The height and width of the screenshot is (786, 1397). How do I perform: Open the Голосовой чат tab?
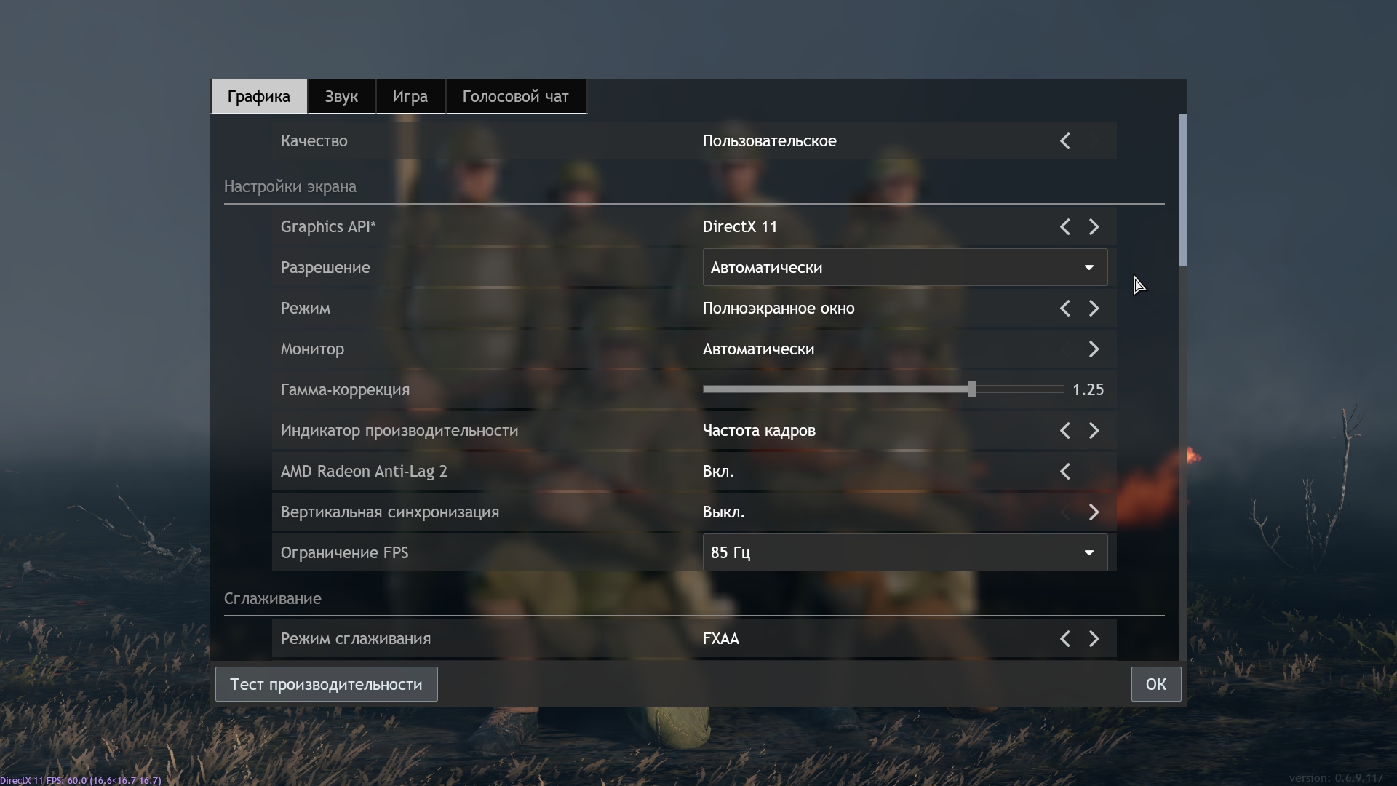tap(515, 97)
